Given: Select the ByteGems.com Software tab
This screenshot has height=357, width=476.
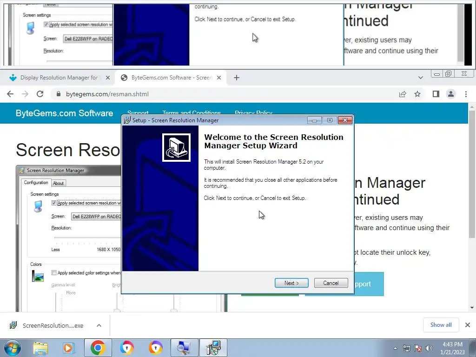Looking at the screenshot, I should 170,78.
